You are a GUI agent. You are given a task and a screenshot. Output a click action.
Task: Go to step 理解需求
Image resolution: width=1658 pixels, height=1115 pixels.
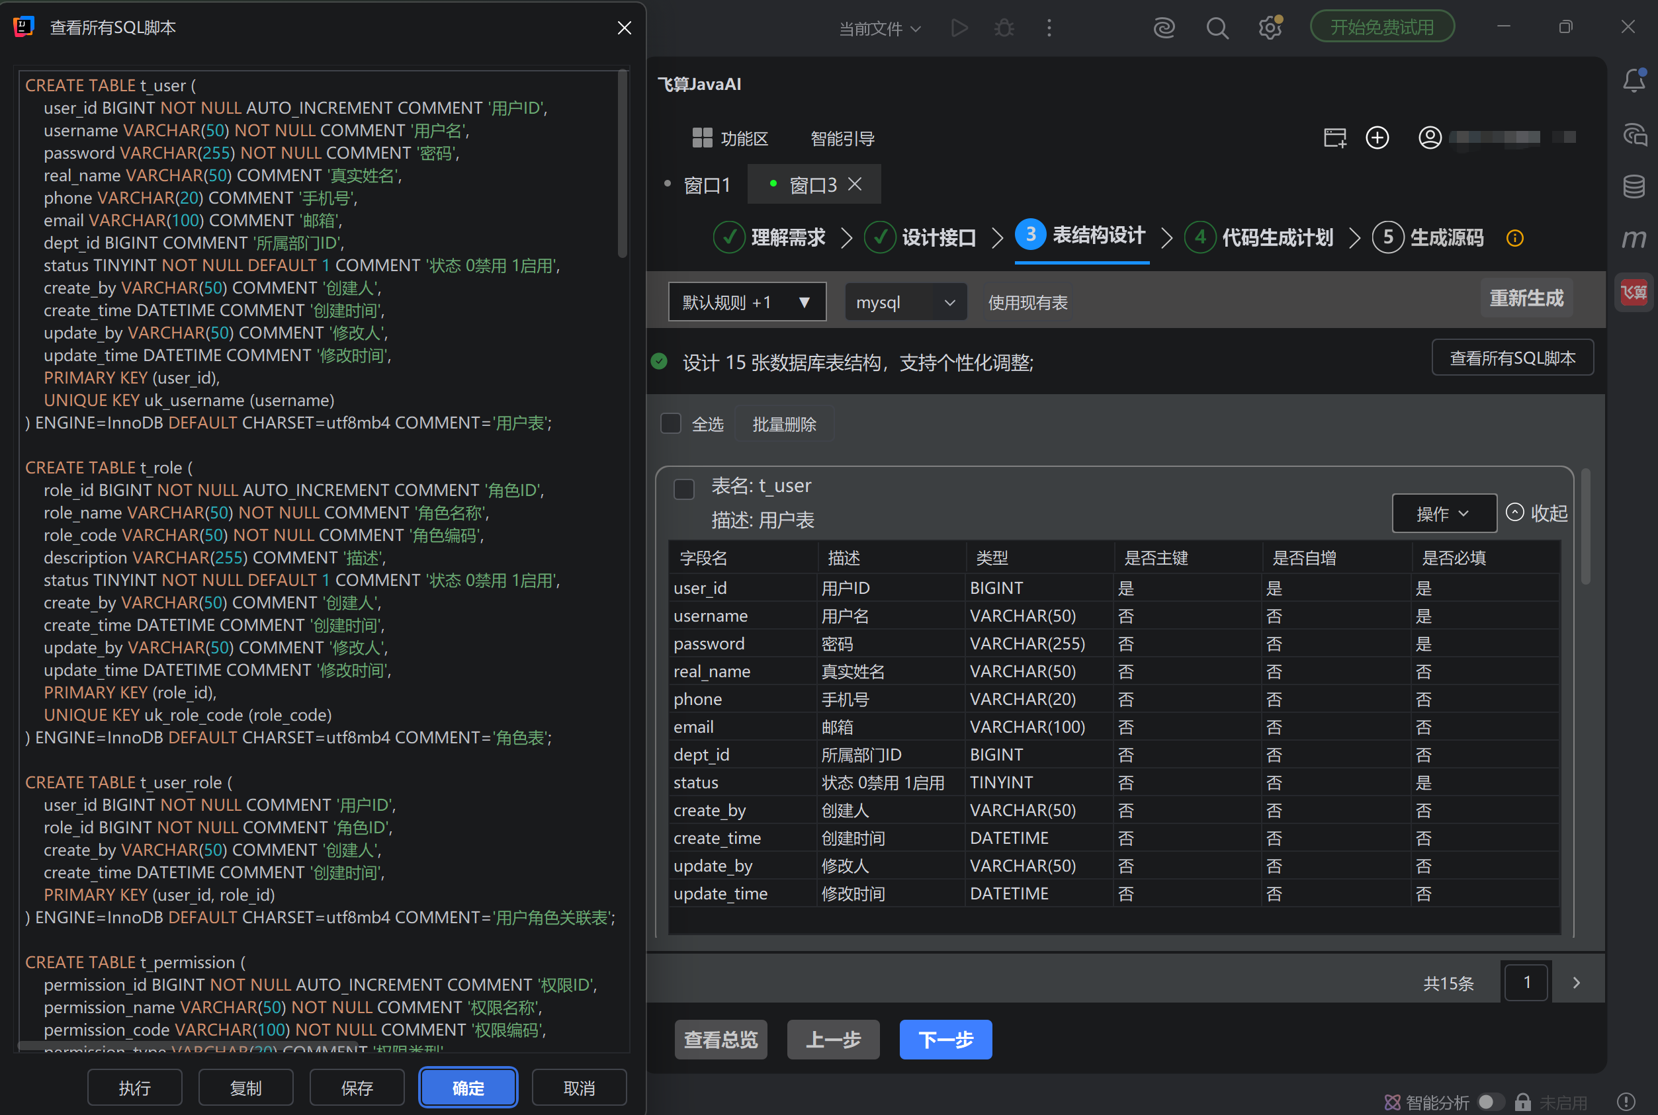pos(769,237)
